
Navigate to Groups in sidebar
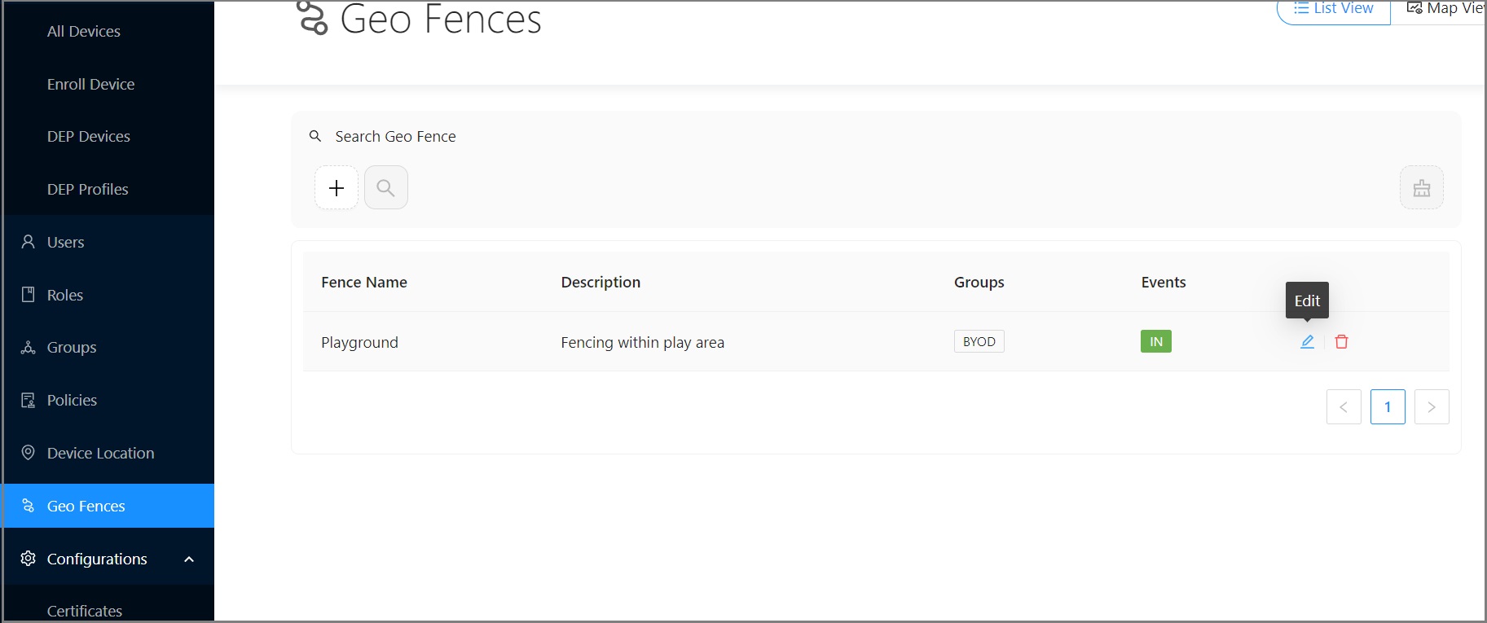point(71,347)
